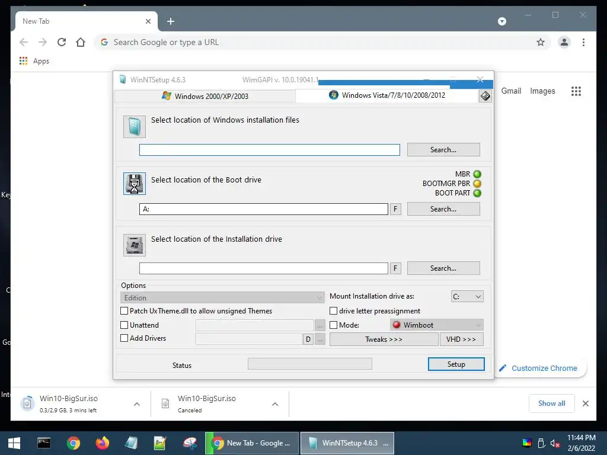This screenshot has width=607, height=455.
Task: Click Search for installation files
Action: coord(443,150)
